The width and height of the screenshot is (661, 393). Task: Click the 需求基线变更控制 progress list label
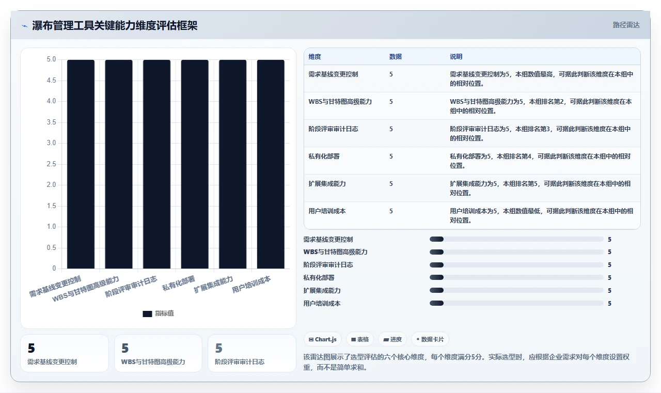click(x=328, y=240)
